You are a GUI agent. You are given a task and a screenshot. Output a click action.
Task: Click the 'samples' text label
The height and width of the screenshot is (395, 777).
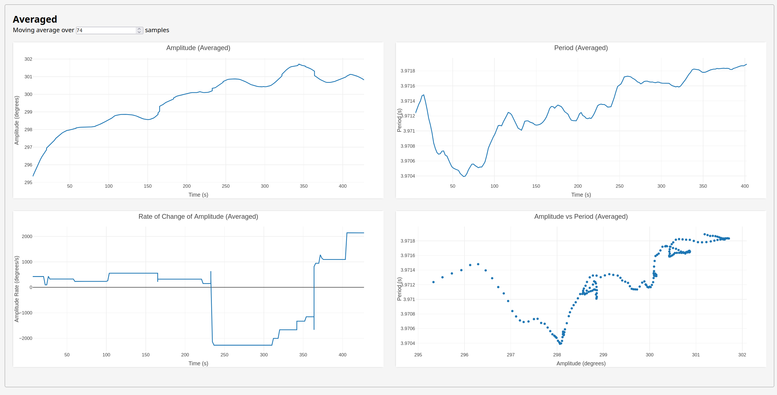157,30
